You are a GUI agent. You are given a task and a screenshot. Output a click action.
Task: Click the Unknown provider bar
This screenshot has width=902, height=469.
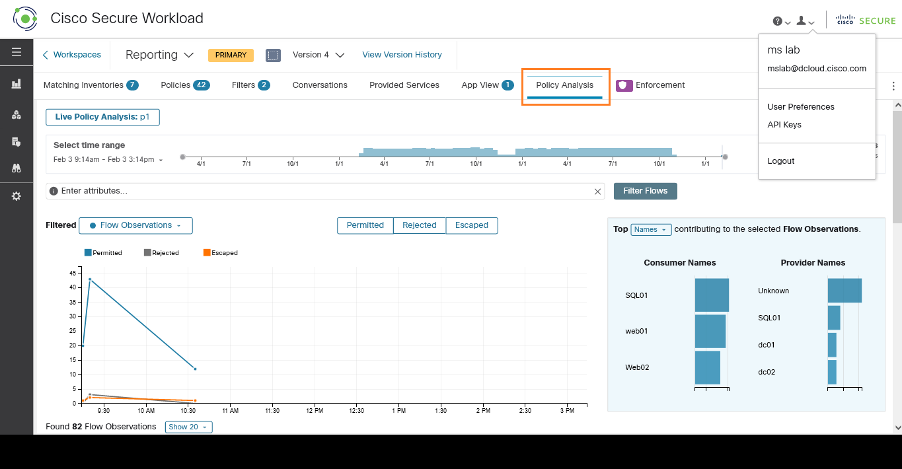[x=845, y=291]
